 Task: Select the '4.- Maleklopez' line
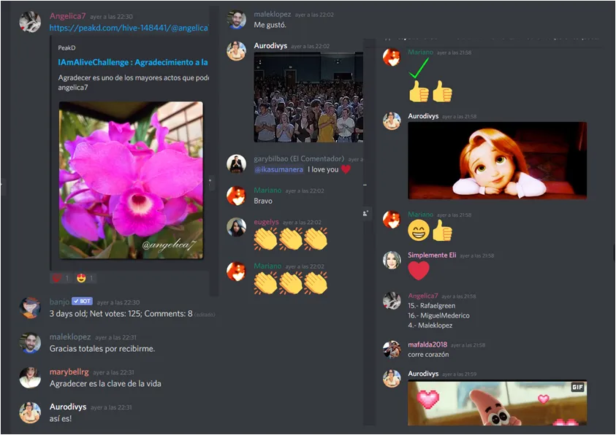(x=430, y=326)
